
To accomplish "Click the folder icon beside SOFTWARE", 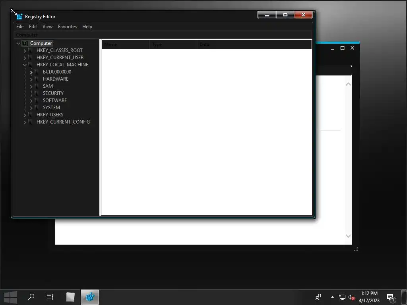I will [37, 100].
